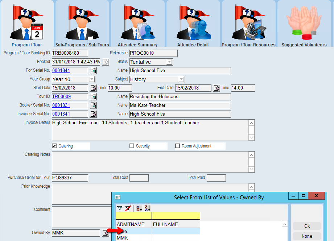This screenshot has width=334, height=241.
Task: Expand the Subject dropdown
Action: [181, 79]
